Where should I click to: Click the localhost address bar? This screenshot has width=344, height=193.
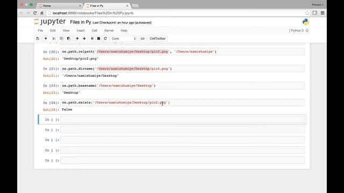176,13
